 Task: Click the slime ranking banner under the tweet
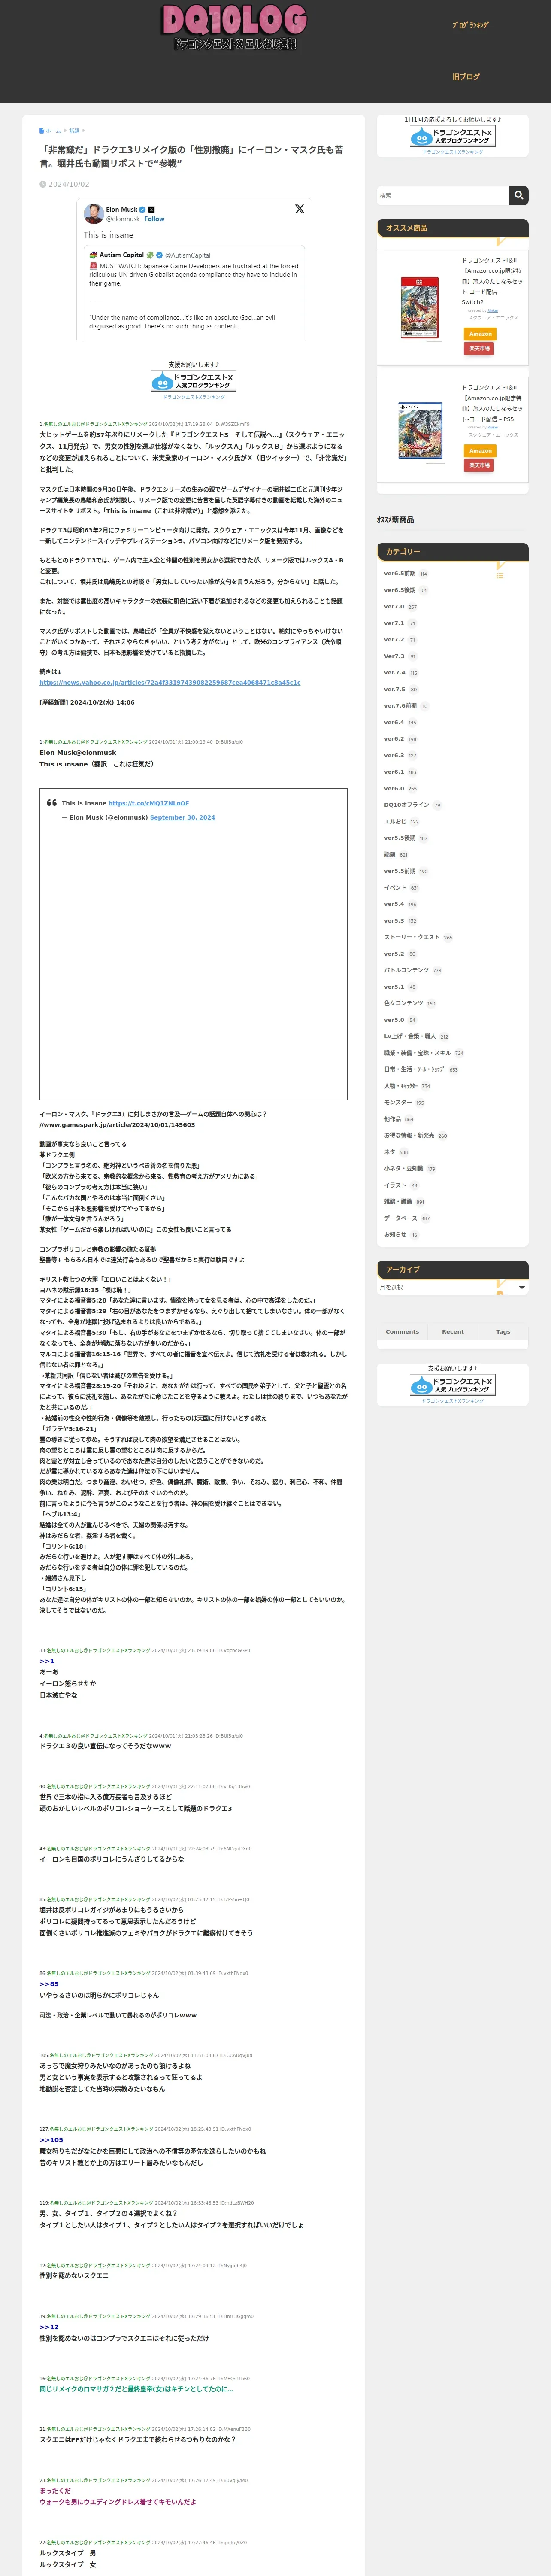[x=193, y=381]
